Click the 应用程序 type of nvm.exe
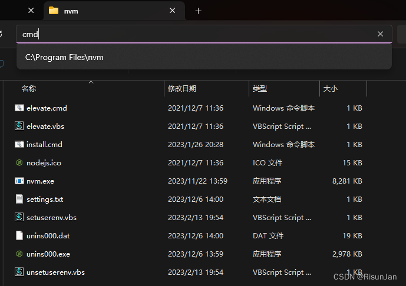Image resolution: width=406 pixels, height=286 pixels. (x=267, y=181)
